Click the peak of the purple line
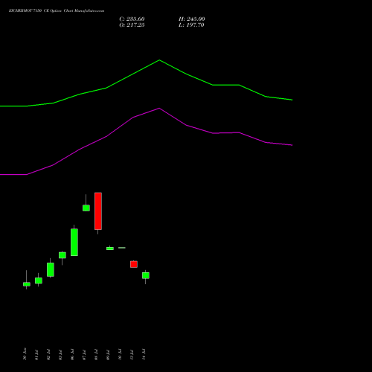The image size is (372, 372). point(159,108)
